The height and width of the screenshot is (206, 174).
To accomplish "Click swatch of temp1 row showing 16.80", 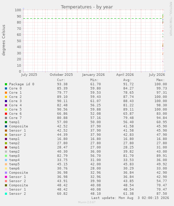I will [6, 139].
